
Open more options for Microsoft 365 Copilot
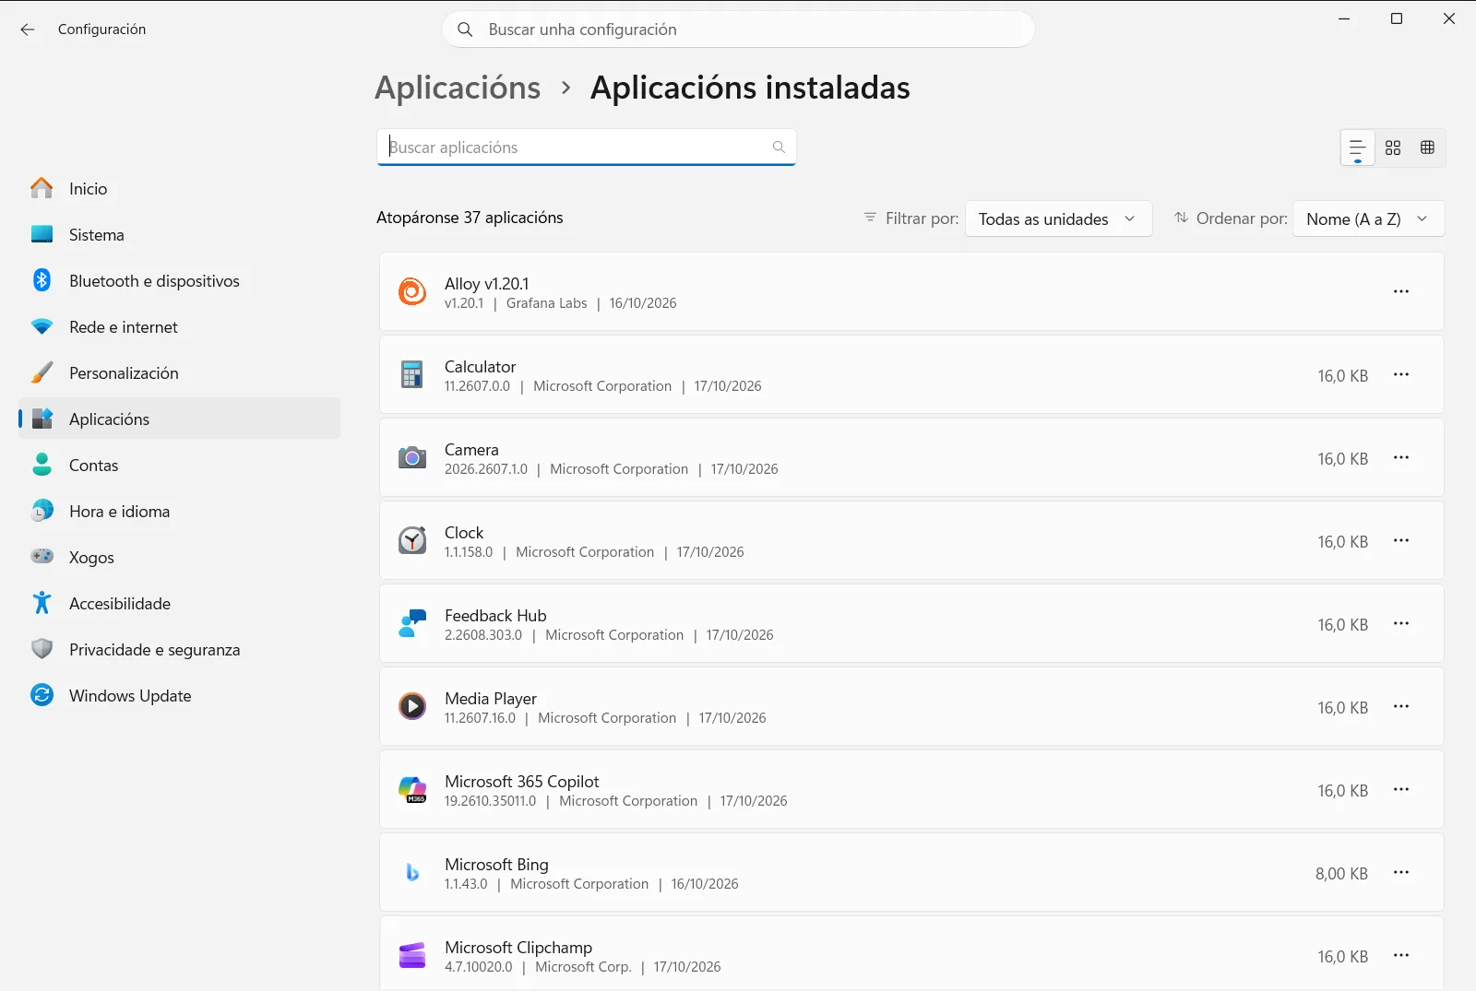tap(1401, 789)
